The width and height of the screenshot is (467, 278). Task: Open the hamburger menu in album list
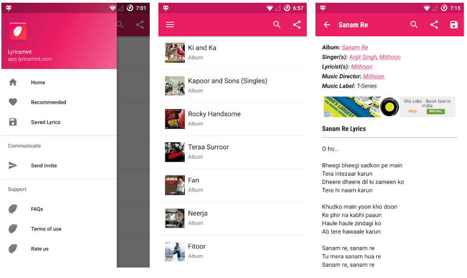[x=170, y=25]
